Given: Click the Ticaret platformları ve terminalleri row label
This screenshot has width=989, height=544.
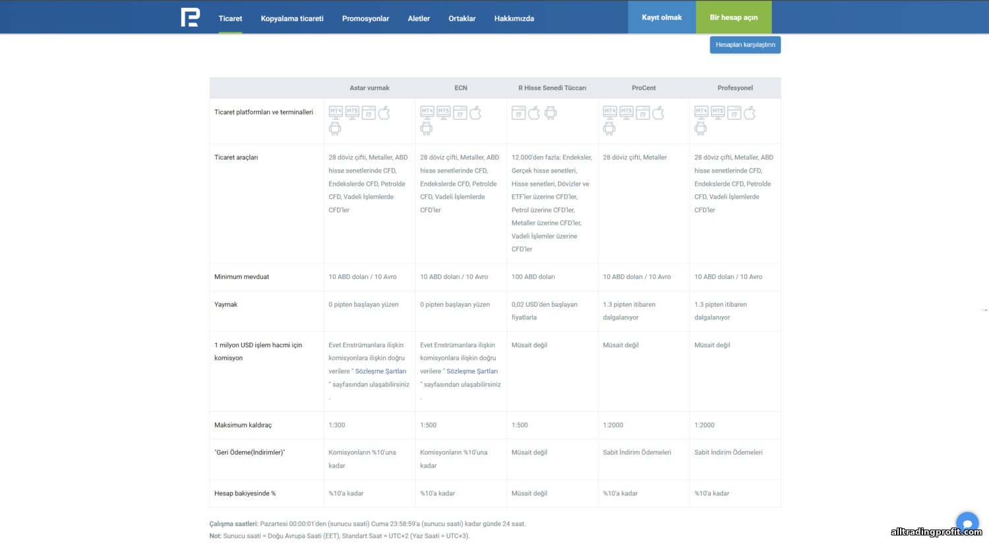Looking at the screenshot, I should coord(264,112).
